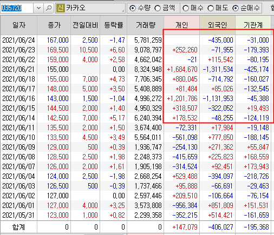
Task: Click change rate +6.60
Action: pos(117,50)
